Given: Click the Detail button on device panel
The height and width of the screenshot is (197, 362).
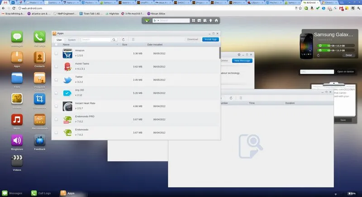Looking at the screenshot, I should point(348,55).
